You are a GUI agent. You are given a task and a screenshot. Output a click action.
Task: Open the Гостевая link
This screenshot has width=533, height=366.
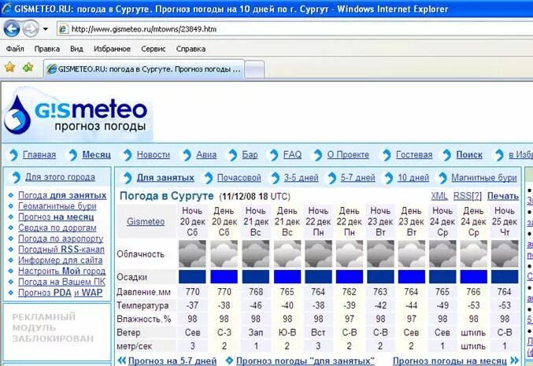[414, 155]
